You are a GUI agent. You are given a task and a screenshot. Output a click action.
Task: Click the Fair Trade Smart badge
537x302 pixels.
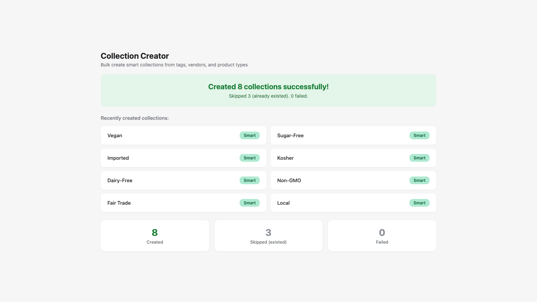click(249, 203)
